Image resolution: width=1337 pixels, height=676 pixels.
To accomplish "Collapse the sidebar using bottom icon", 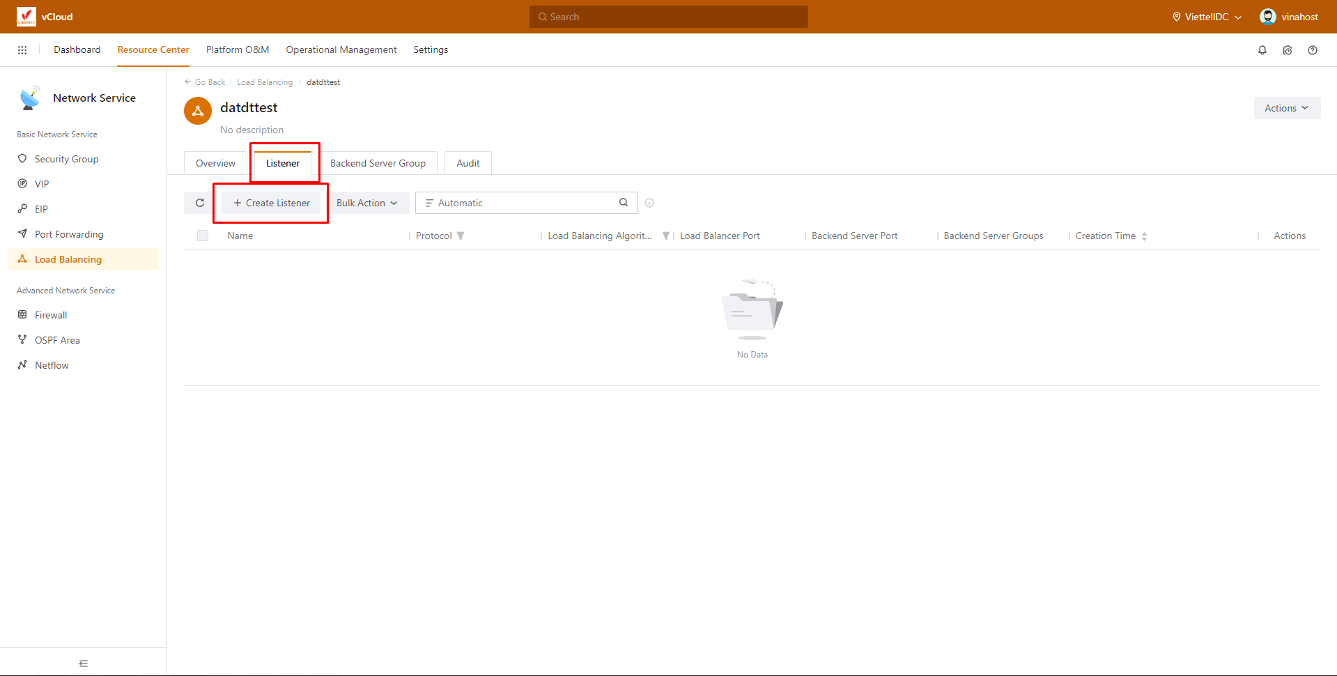I will coord(84,663).
